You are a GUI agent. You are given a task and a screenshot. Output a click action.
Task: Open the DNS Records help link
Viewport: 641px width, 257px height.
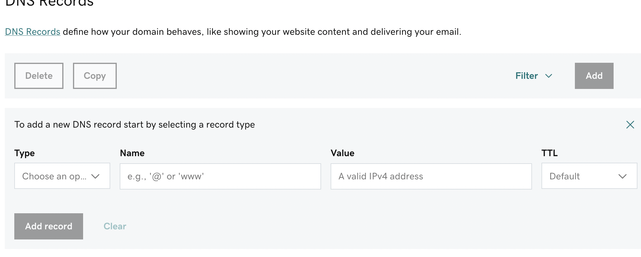(33, 32)
